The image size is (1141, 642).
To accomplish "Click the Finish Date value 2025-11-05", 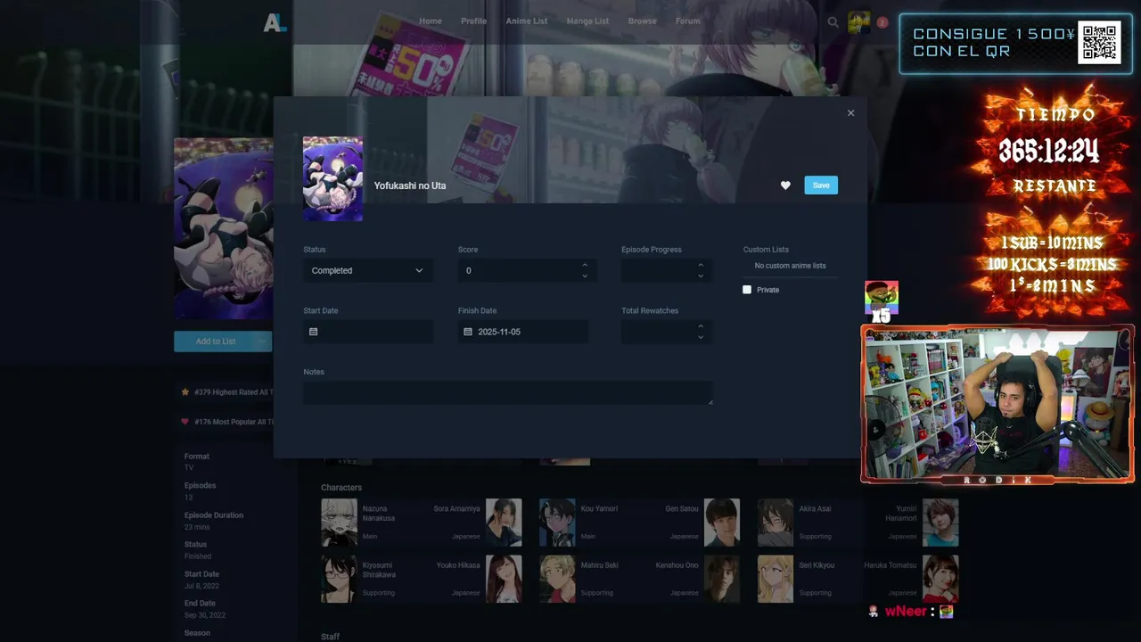I will [x=499, y=332].
